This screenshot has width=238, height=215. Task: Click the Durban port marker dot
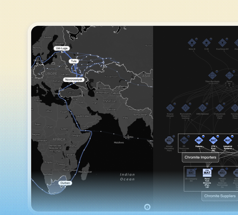[65, 187]
